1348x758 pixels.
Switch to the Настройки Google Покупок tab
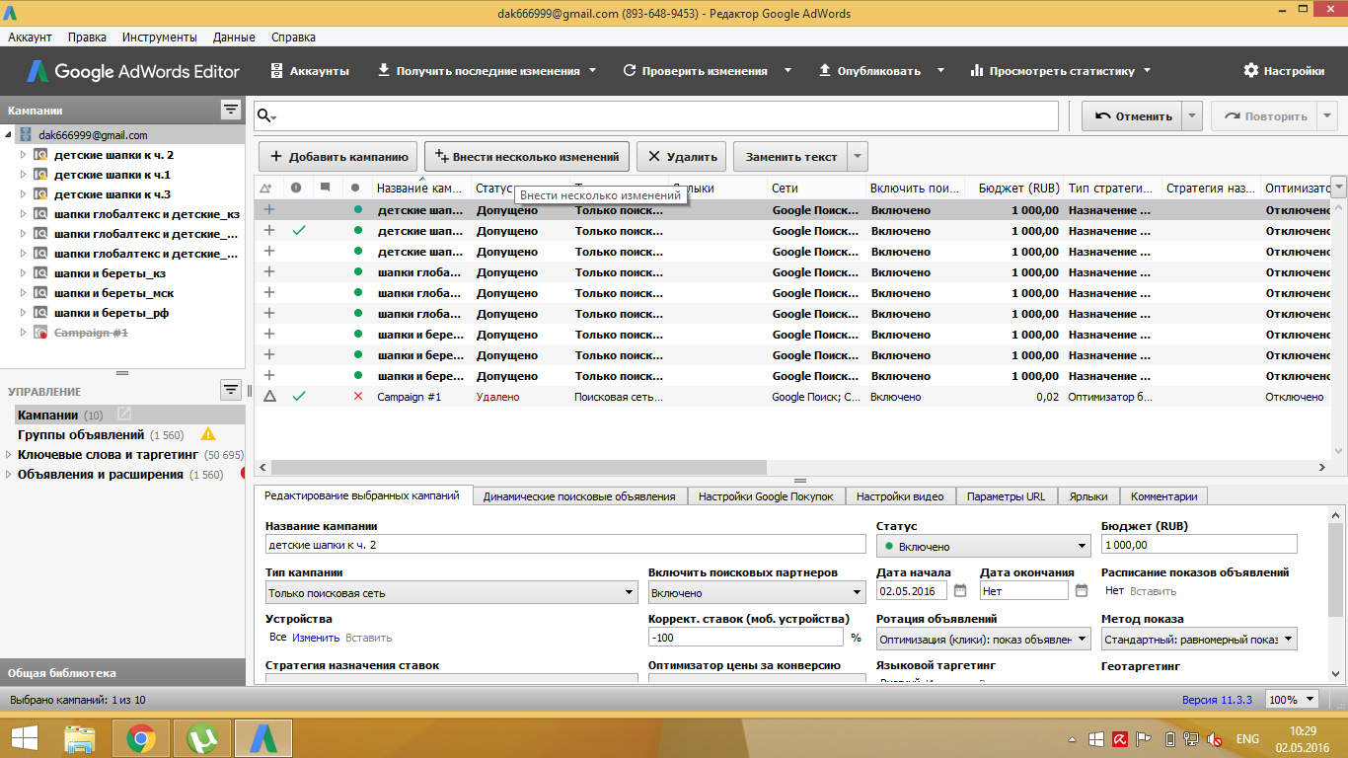766,496
